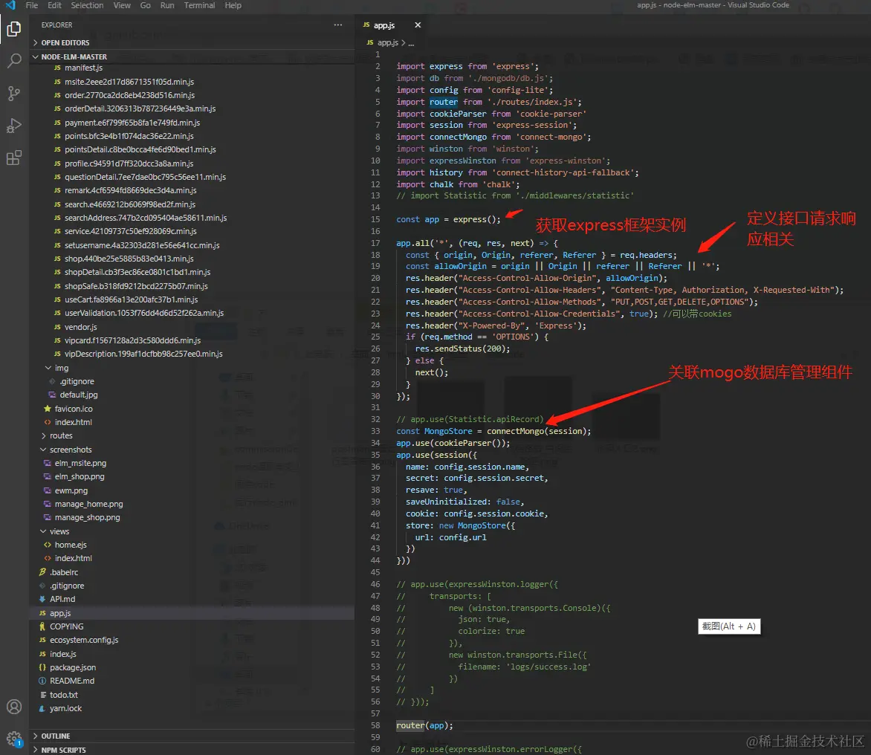Viewport: 871px width, 755px height.
Task: Open the Edit menu
Action: [54, 5]
